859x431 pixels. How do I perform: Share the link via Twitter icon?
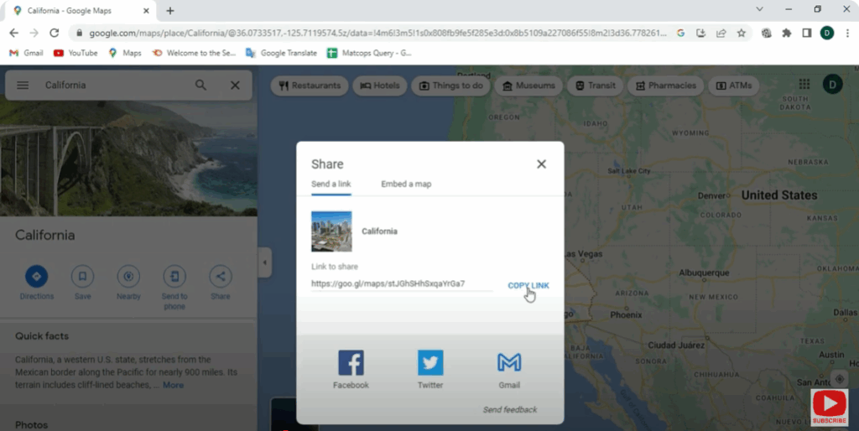click(x=430, y=362)
